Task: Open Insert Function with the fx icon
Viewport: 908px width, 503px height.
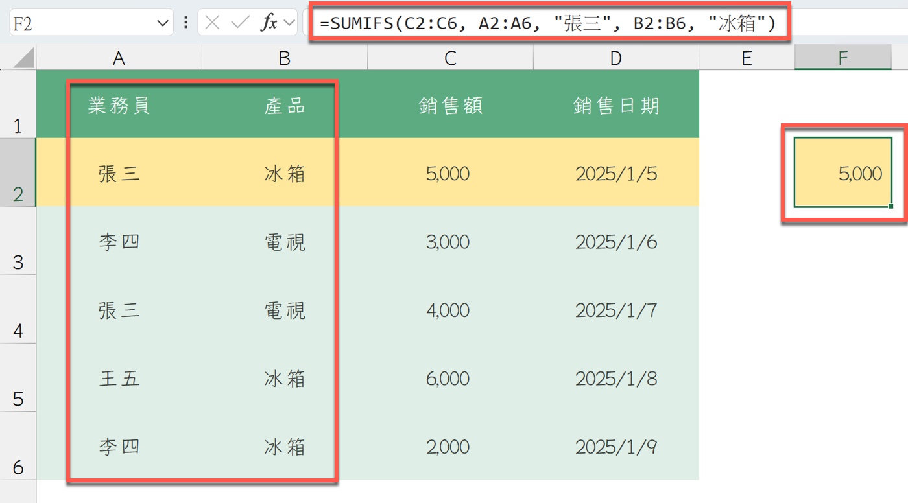Action: pyautogui.click(x=269, y=23)
